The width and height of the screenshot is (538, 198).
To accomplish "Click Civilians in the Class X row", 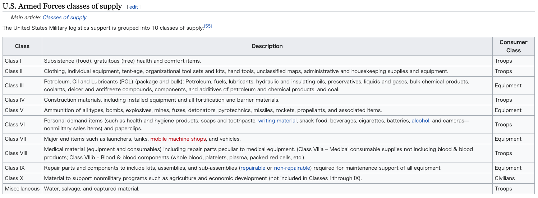I will tap(505, 178).
